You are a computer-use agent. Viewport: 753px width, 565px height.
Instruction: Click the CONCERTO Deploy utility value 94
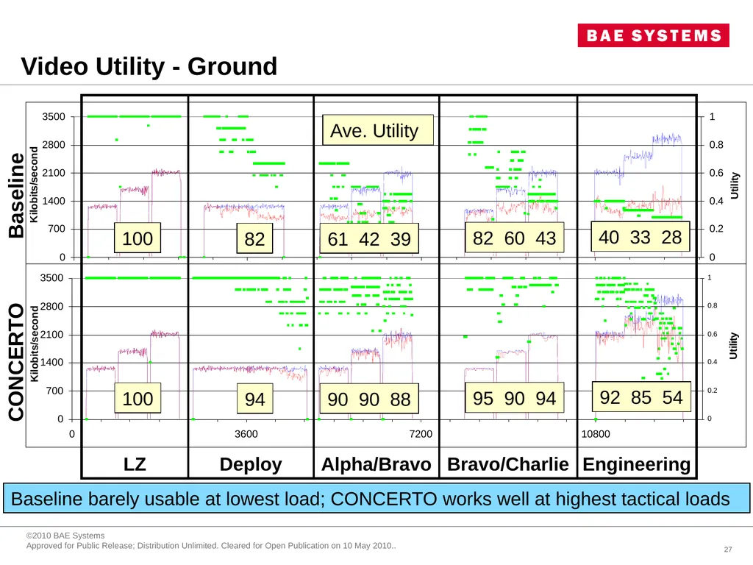pyautogui.click(x=254, y=399)
